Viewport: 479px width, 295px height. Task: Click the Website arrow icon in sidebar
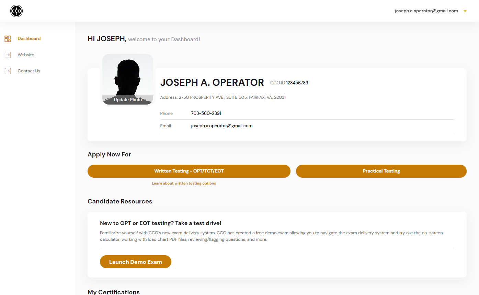(8, 55)
